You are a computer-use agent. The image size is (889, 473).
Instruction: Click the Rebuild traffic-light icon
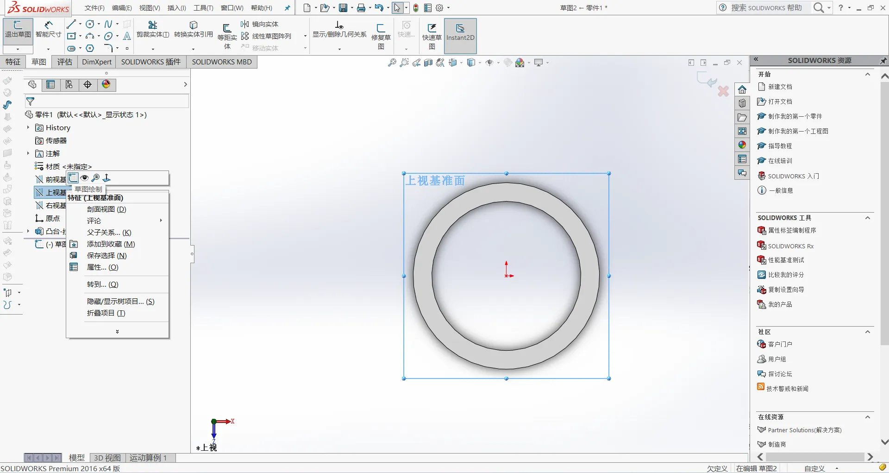point(416,8)
